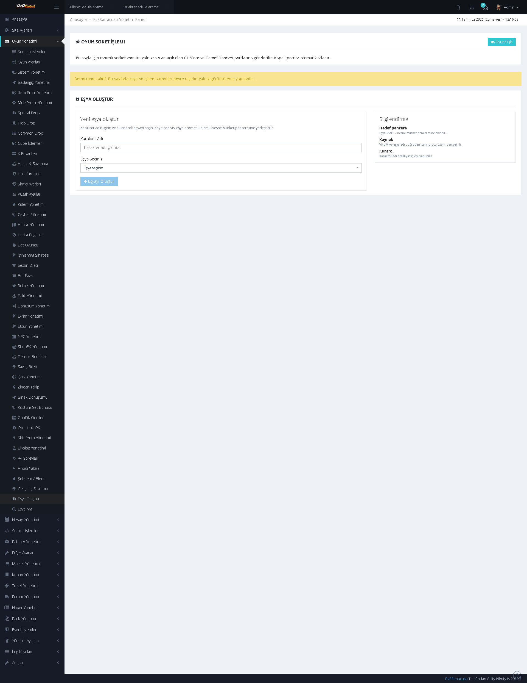Follow the PvPSunucusu footer link
This screenshot has width=527, height=683.
click(x=456, y=678)
